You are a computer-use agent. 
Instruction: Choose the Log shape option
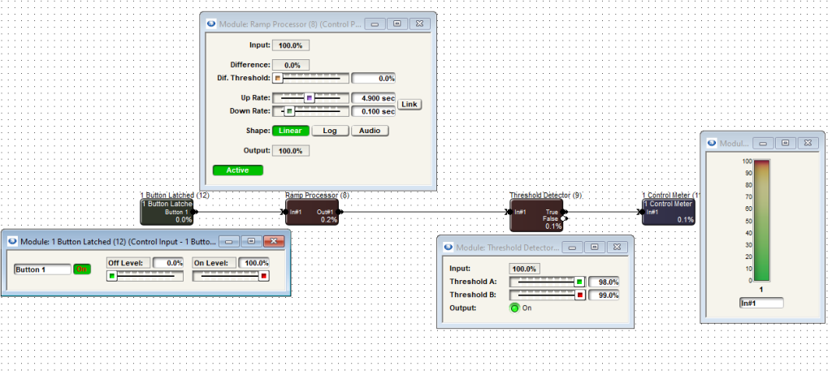pos(330,131)
